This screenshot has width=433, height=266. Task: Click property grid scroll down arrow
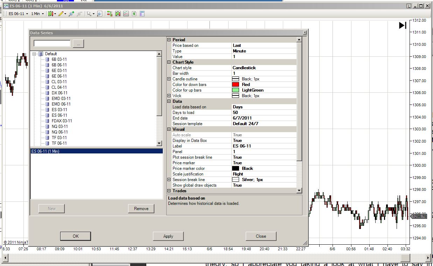tap(299, 190)
